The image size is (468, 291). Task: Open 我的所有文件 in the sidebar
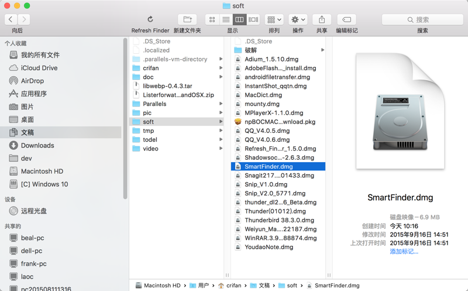pos(61,55)
